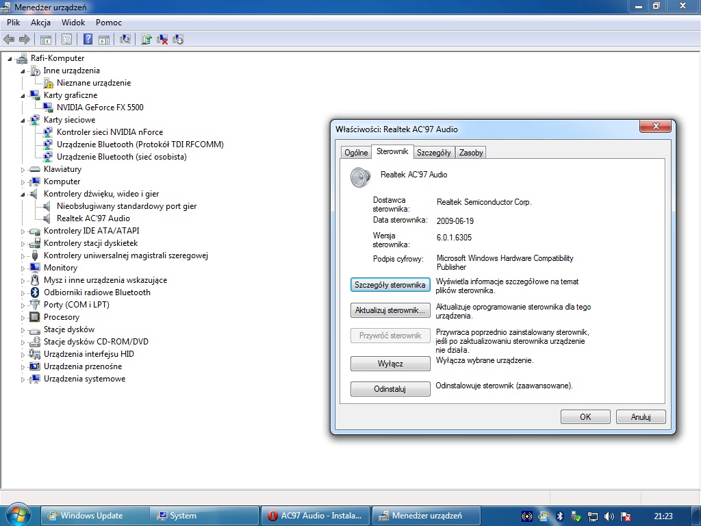701x526 pixels.
Task: Click the Aktualizuj sterownik button
Action: (x=390, y=310)
